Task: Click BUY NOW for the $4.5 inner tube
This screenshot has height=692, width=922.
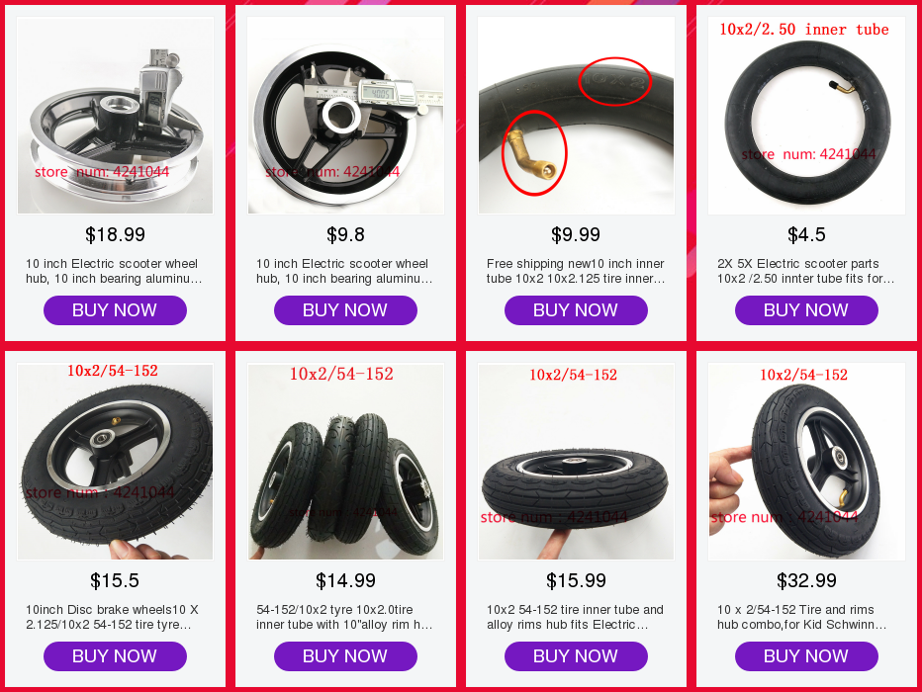Action: (807, 310)
